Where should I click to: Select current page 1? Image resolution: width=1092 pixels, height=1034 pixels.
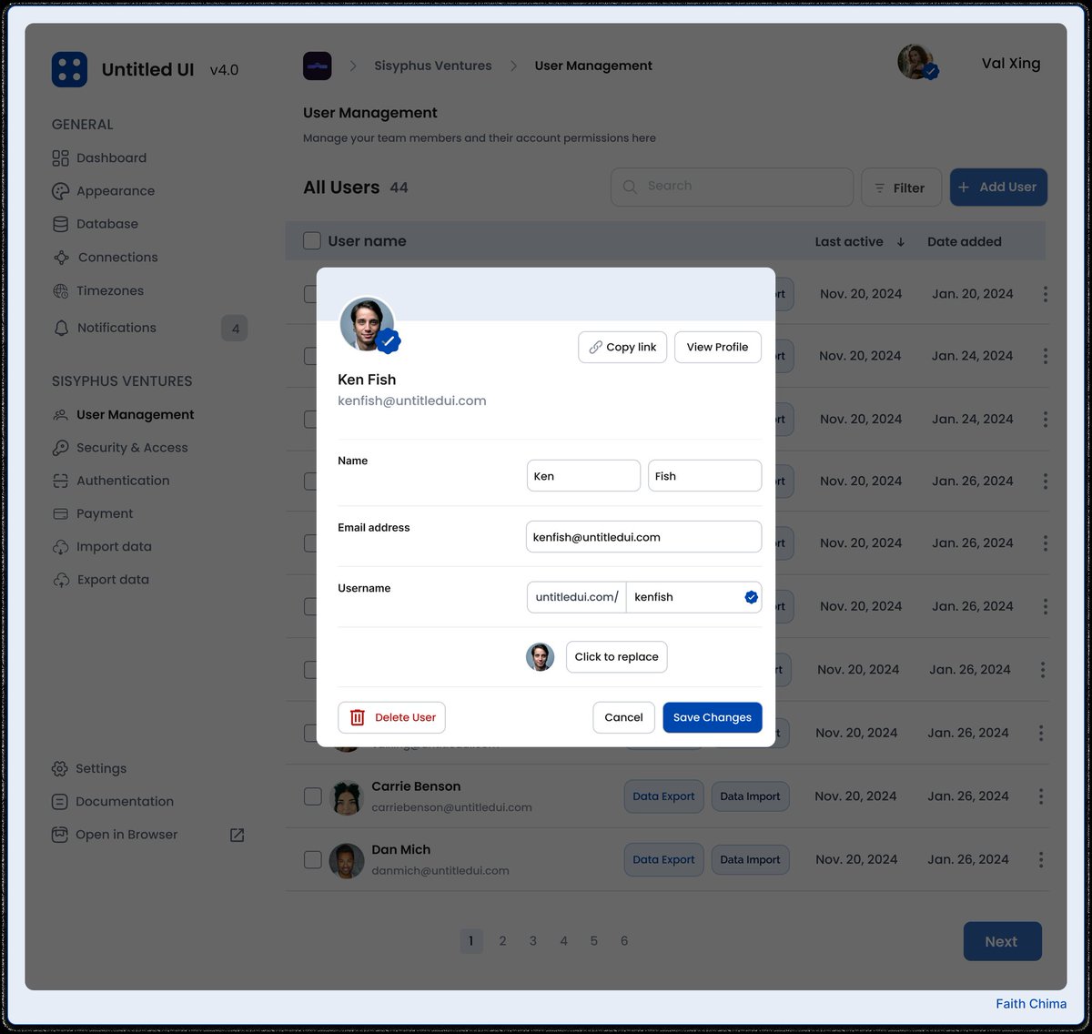[x=471, y=941]
